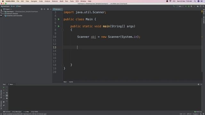Click the Wi-Fi icon in macOS menu bar

point(170,1)
